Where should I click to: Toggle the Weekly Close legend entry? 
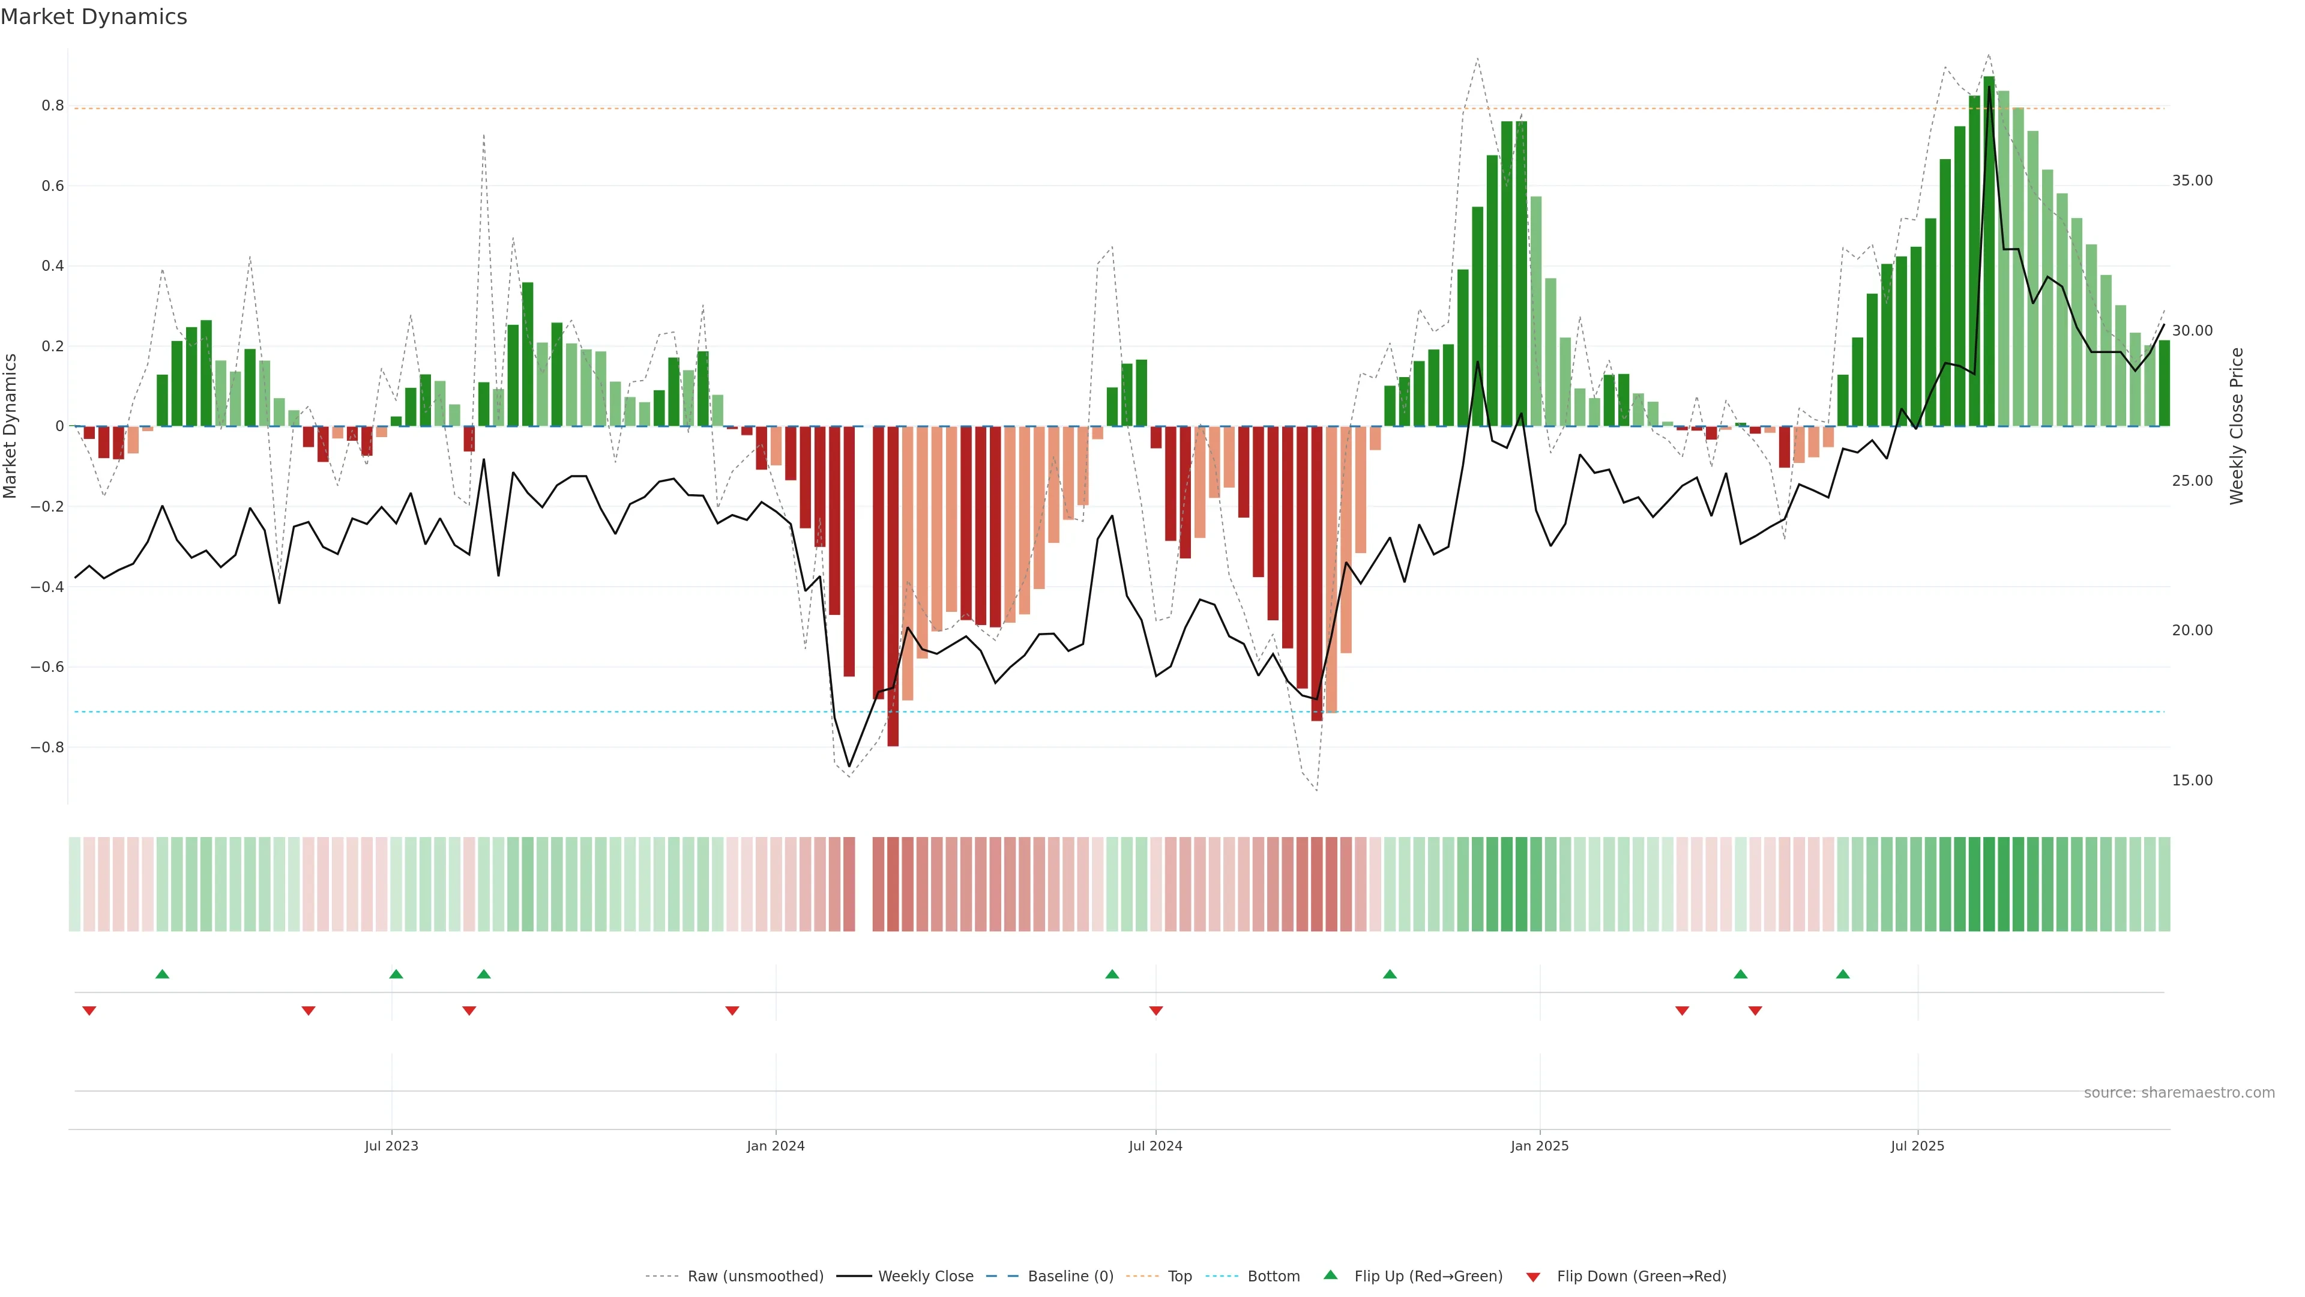pos(925,1277)
